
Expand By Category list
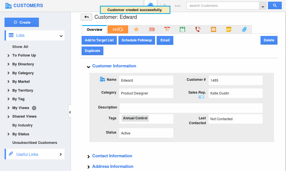tap(8, 73)
